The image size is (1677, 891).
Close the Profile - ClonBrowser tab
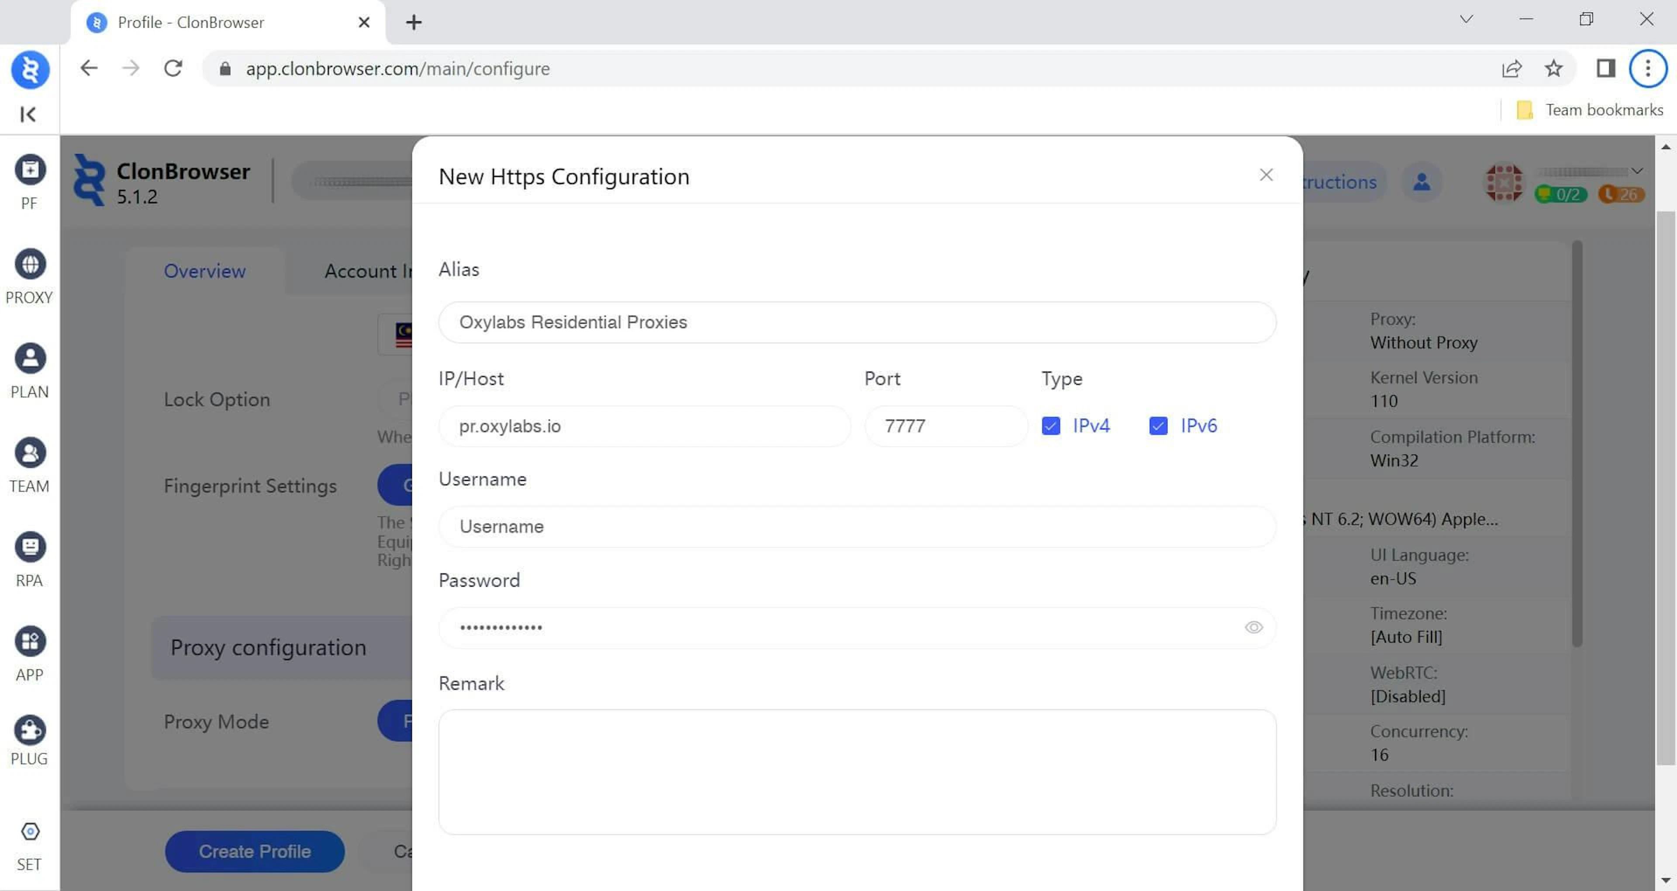[x=364, y=23]
